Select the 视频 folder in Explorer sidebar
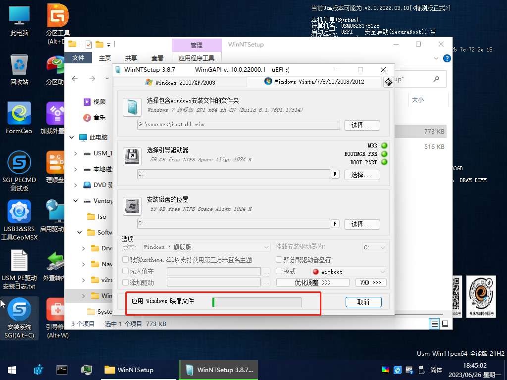Image resolution: width=507 pixels, height=380 pixels. [95, 102]
